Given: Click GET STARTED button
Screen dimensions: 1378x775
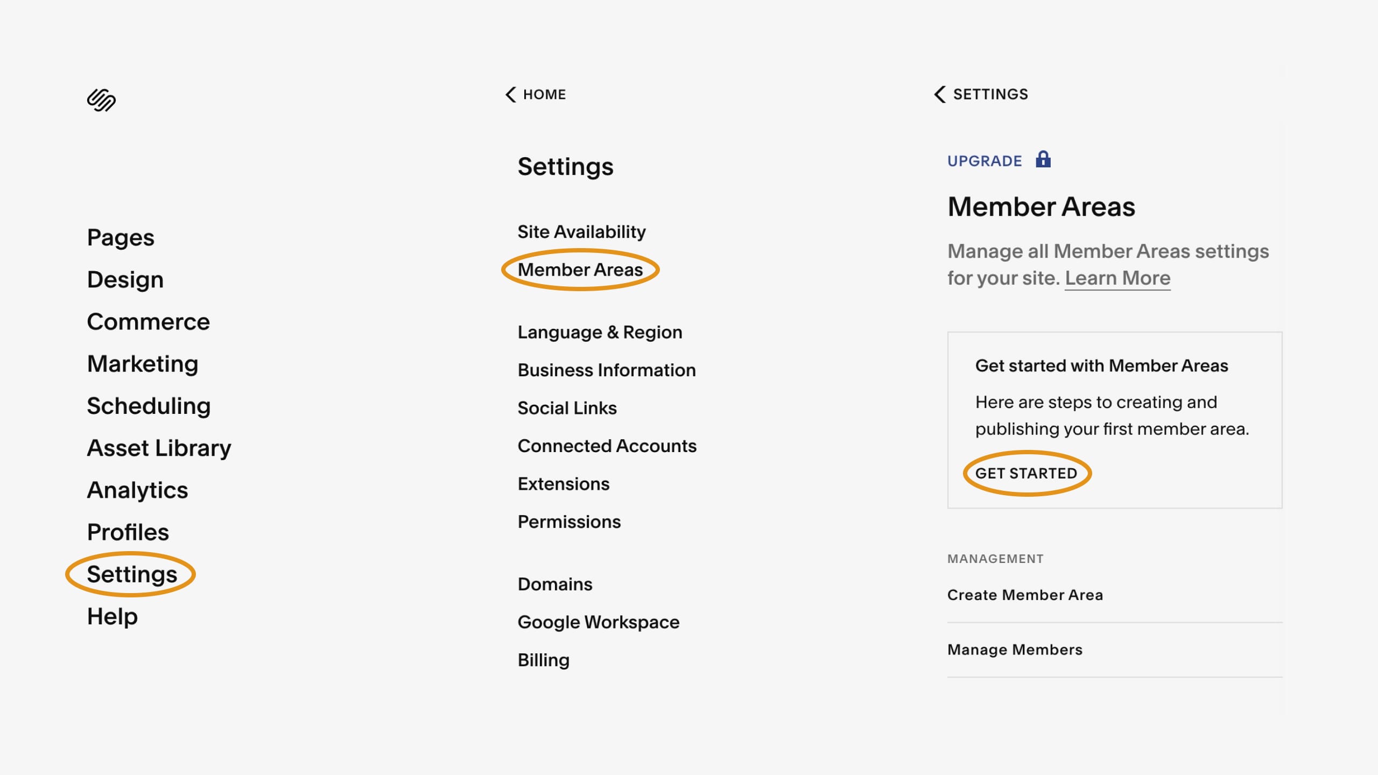Looking at the screenshot, I should (x=1026, y=473).
